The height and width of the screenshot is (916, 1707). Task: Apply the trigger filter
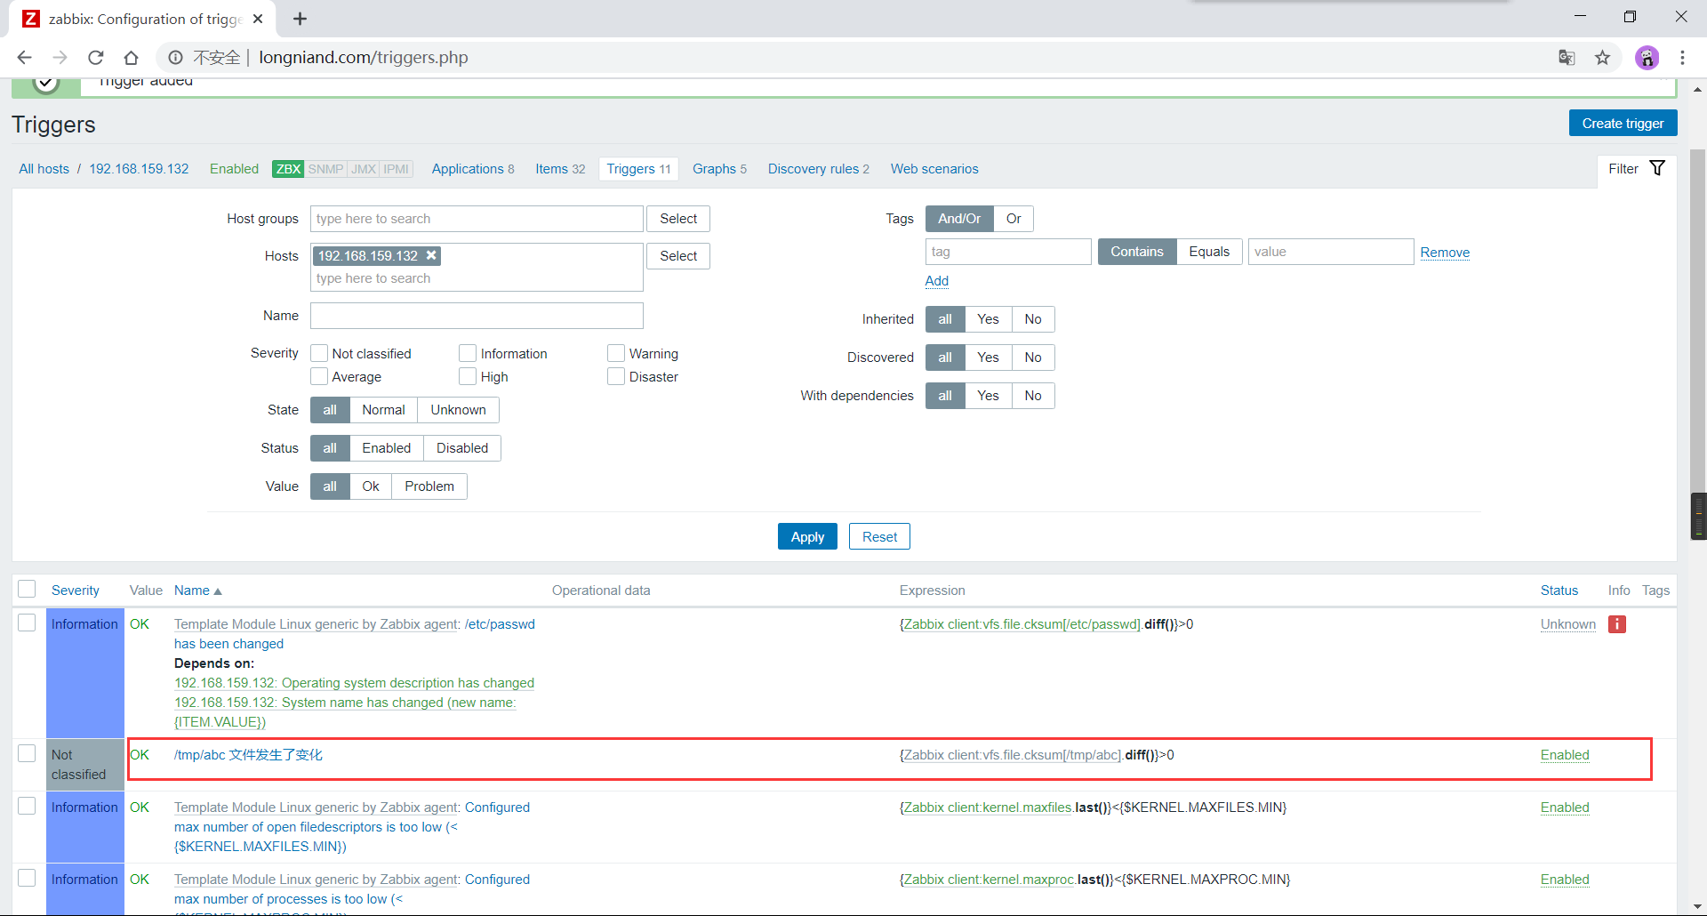pos(807,537)
